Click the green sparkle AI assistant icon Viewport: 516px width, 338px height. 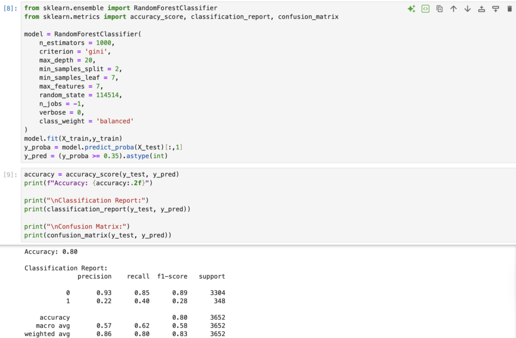[x=411, y=9]
